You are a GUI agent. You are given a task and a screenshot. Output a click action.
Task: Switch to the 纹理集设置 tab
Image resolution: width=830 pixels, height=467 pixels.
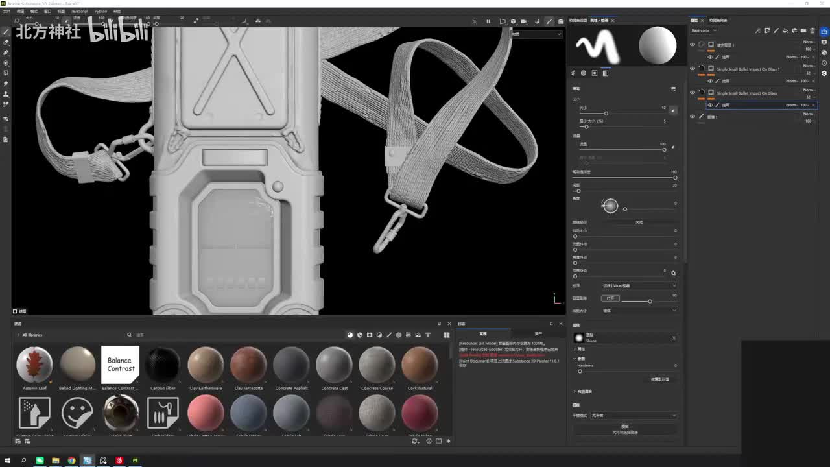(578, 20)
